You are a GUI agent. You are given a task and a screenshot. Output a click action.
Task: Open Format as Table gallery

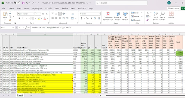[118, 16]
